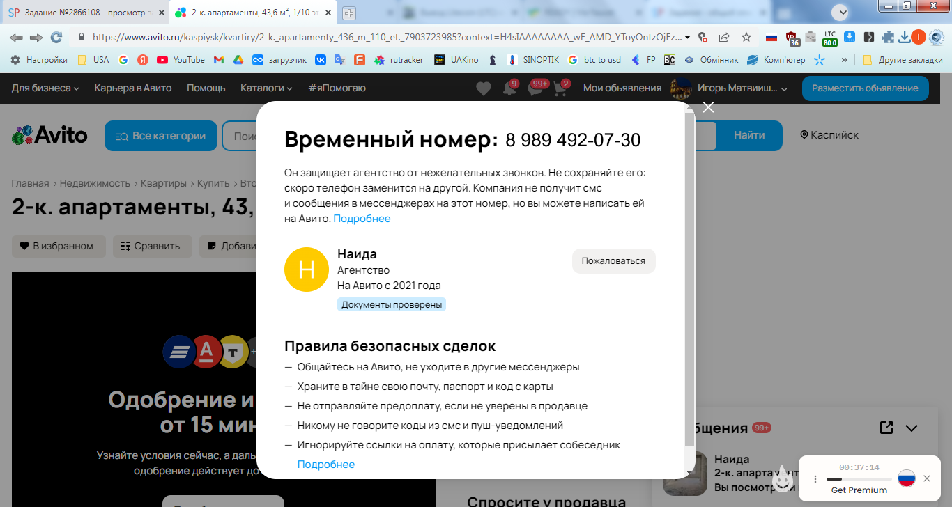The height and width of the screenshot is (507, 952).
Task: Open the Настройки bookmark with gear icon
Action: point(39,60)
